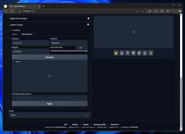Click the Extra generation params field
185x134 pixels.
pyautogui.click(x=49, y=98)
